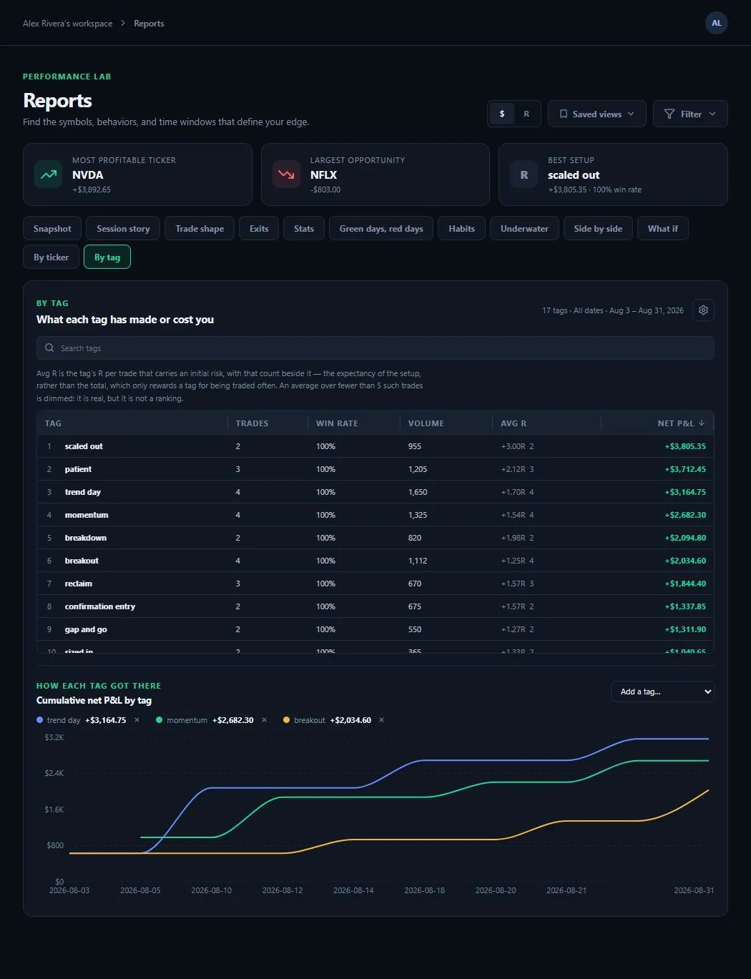The image size is (751, 979).
Task: Remove breakout from the chart
Action: 381,720
